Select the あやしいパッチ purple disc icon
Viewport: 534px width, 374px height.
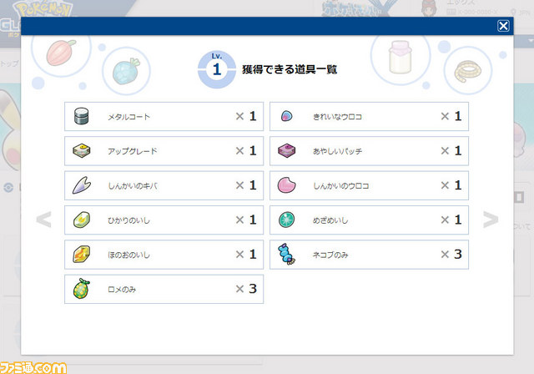coord(286,150)
